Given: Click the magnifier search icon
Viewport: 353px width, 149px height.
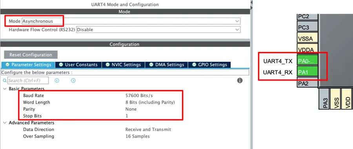Looking at the screenshot, I should click(5, 81).
